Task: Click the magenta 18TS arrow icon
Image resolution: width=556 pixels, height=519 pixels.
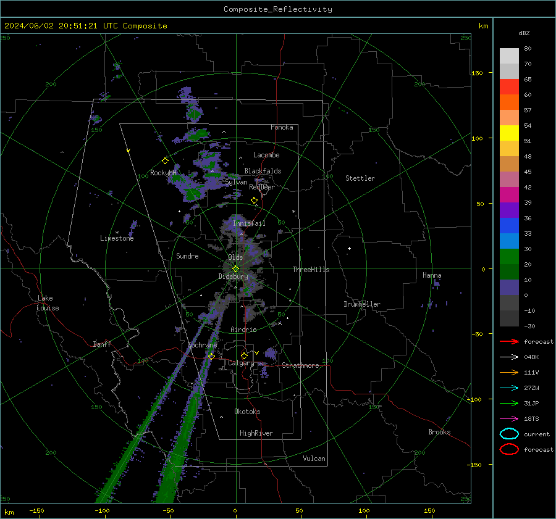Action: pos(509,419)
